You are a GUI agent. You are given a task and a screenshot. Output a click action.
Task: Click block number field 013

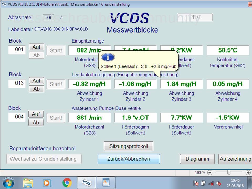(17, 83)
